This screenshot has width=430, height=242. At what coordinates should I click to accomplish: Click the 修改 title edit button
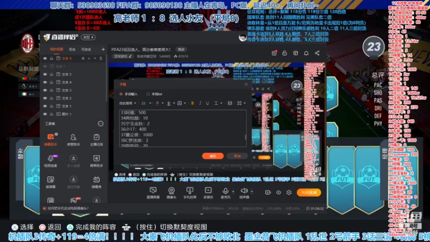pyautogui.click(x=181, y=49)
